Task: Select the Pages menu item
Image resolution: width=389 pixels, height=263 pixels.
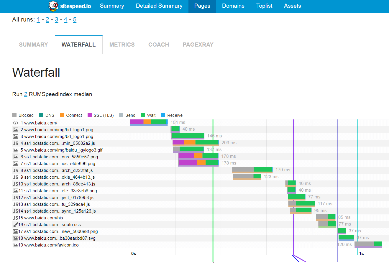Action: coord(202,6)
